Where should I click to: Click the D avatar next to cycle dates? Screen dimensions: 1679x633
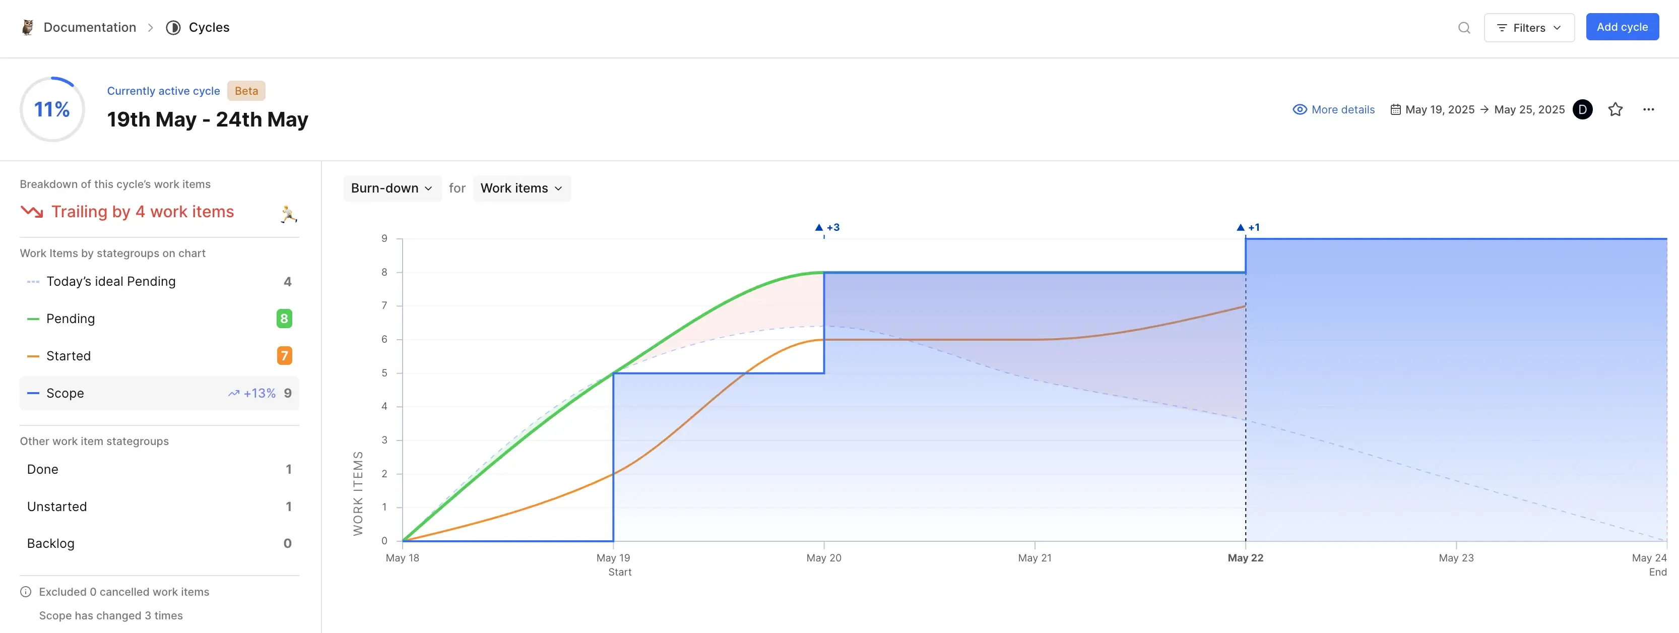click(1583, 109)
